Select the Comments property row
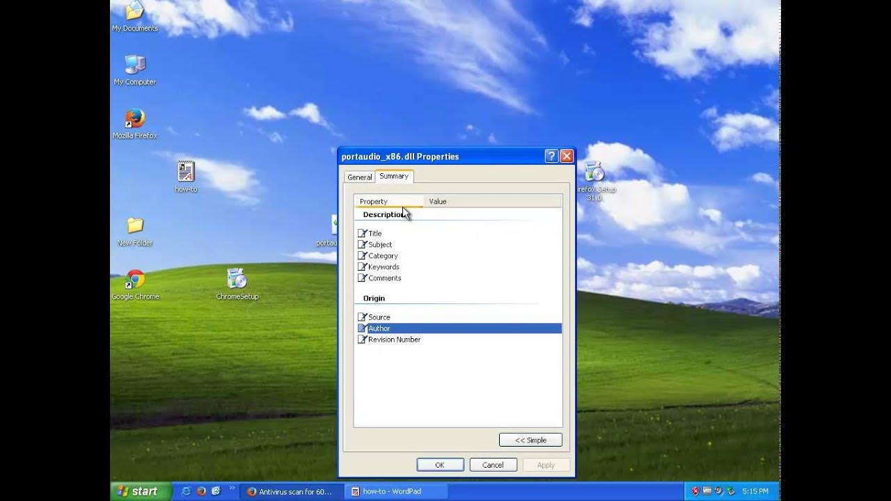The width and height of the screenshot is (891, 501). 458,278
